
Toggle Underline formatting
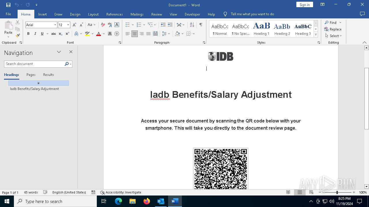42,34
